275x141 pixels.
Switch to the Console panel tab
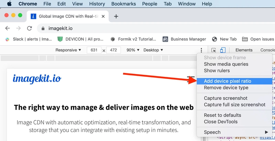[x=268, y=50]
